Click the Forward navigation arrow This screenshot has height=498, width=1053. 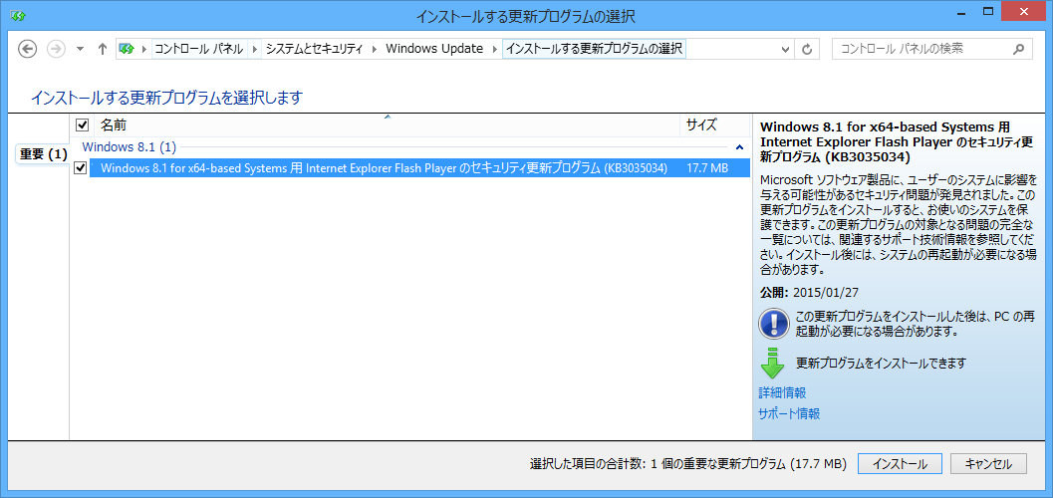pyautogui.click(x=56, y=49)
